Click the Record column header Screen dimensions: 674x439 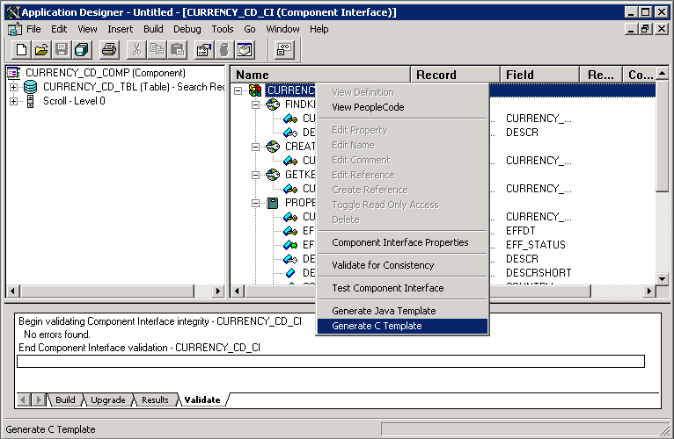coord(455,75)
